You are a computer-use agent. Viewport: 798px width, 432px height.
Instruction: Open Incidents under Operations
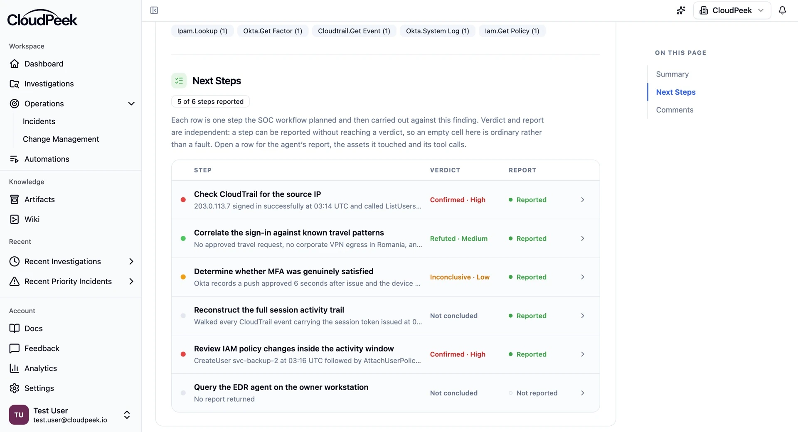point(39,121)
